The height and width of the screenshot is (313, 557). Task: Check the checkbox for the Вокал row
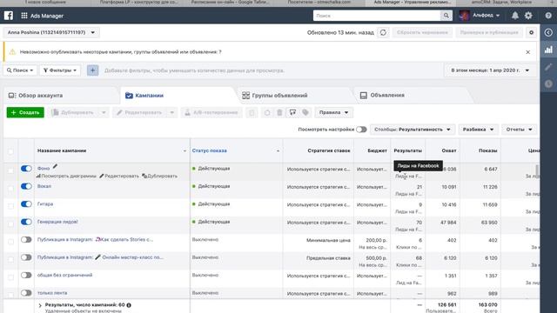pos(10,189)
